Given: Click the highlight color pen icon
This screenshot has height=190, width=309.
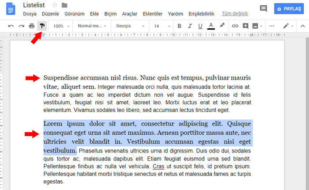Looking at the screenshot, I should pyautogui.click(x=222, y=26).
